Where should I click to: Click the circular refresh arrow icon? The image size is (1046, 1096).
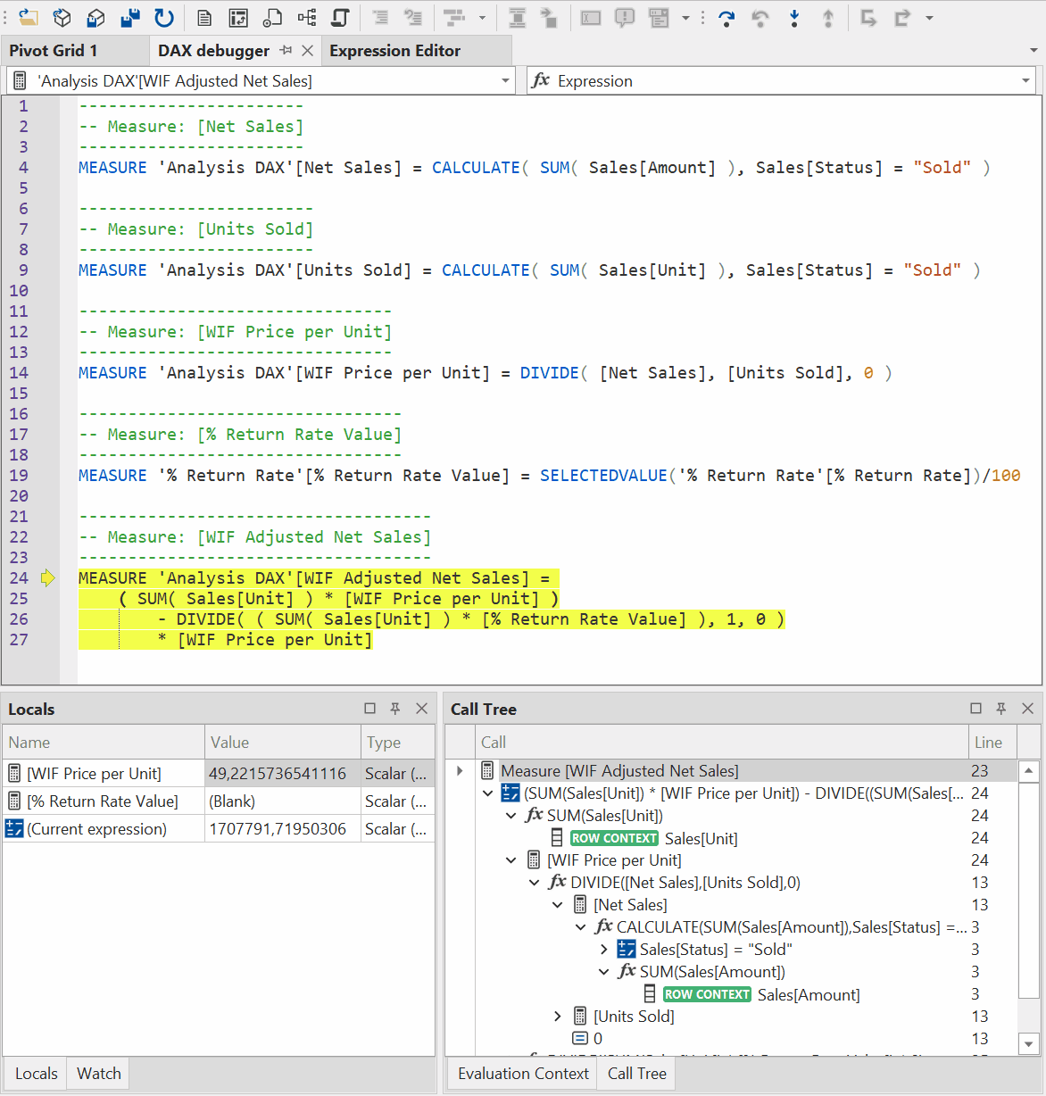[x=164, y=17]
